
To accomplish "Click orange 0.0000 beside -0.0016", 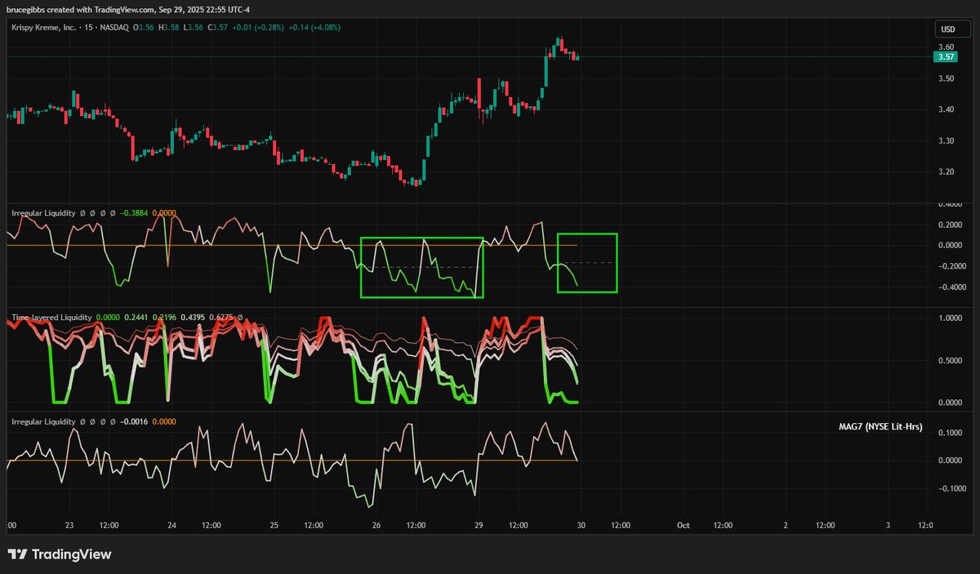I will coord(165,421).
